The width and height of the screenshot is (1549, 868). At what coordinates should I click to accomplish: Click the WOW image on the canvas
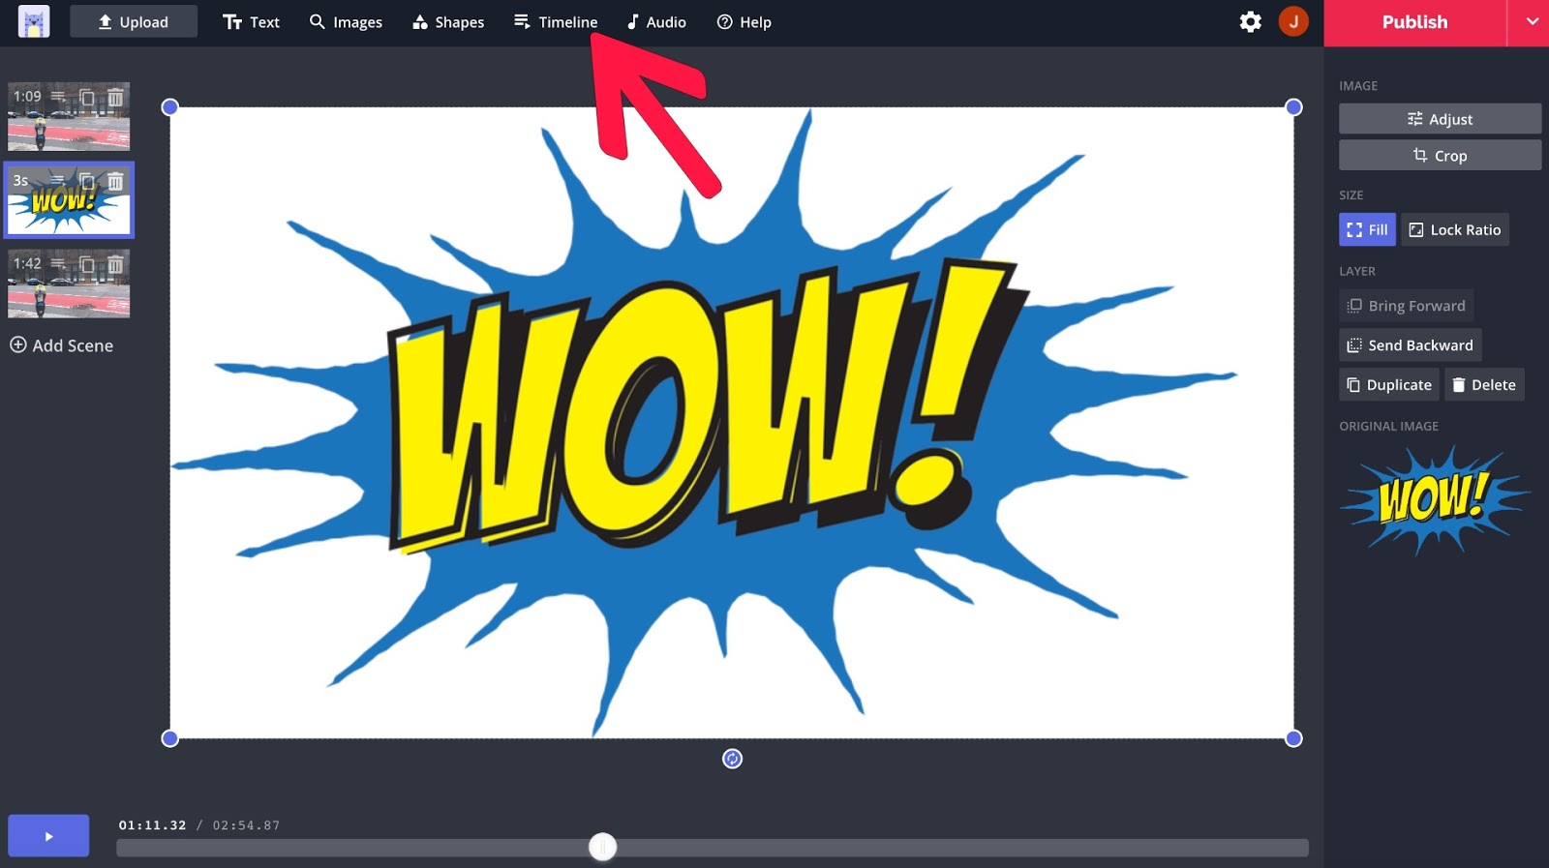pyautogui.click(x=732, y=423)
